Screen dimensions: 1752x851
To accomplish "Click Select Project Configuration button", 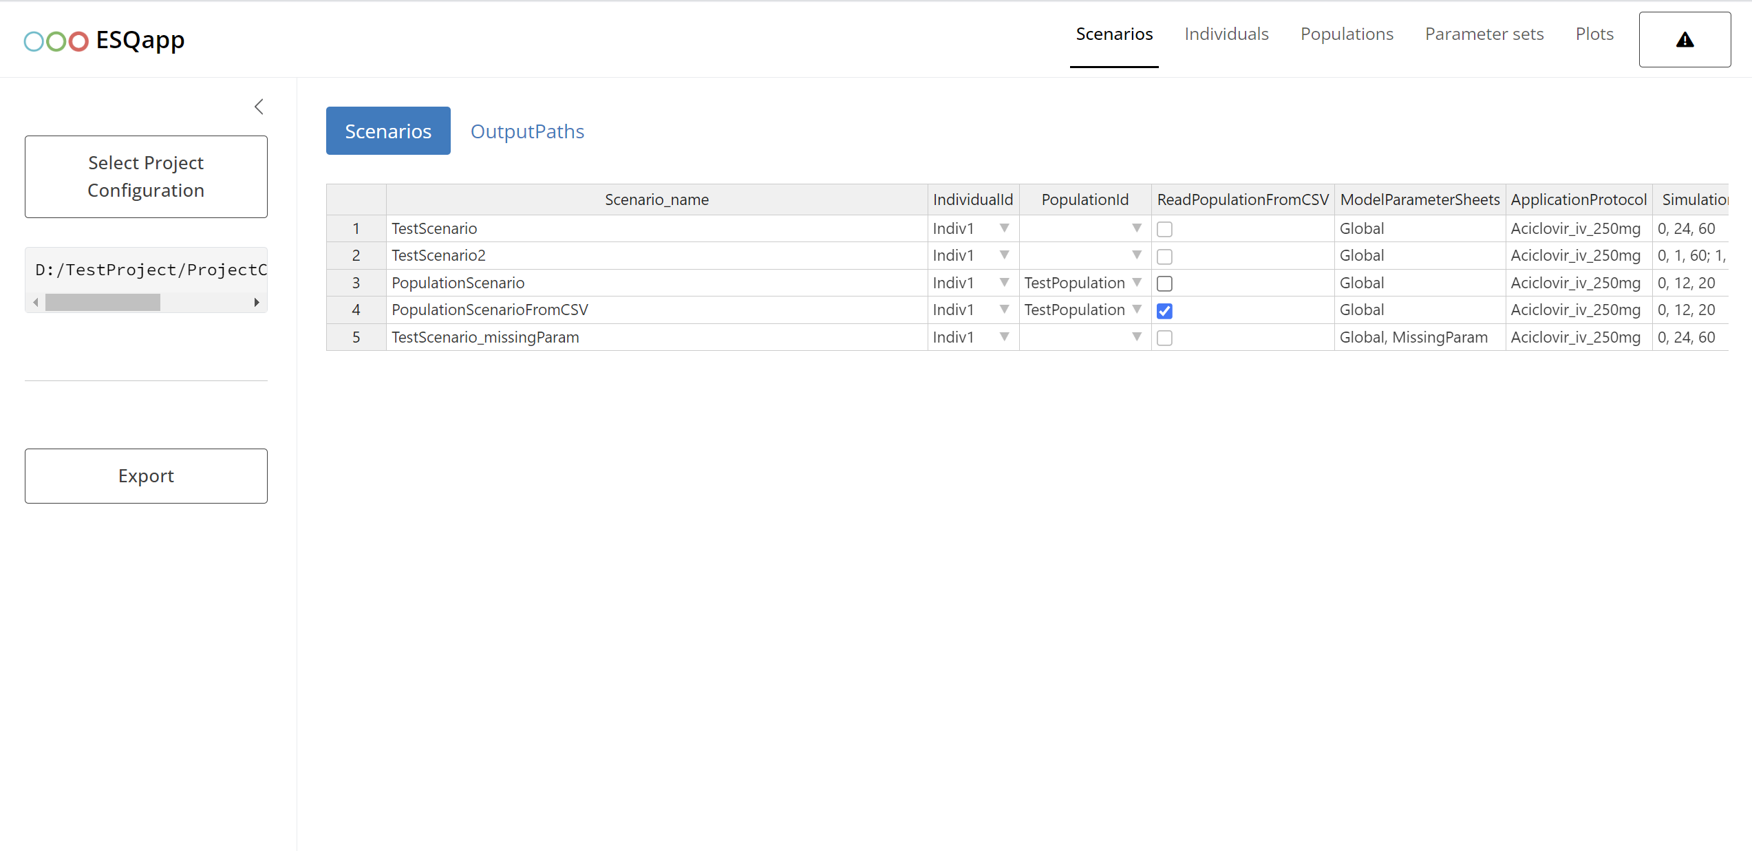I will click(147, 176).
